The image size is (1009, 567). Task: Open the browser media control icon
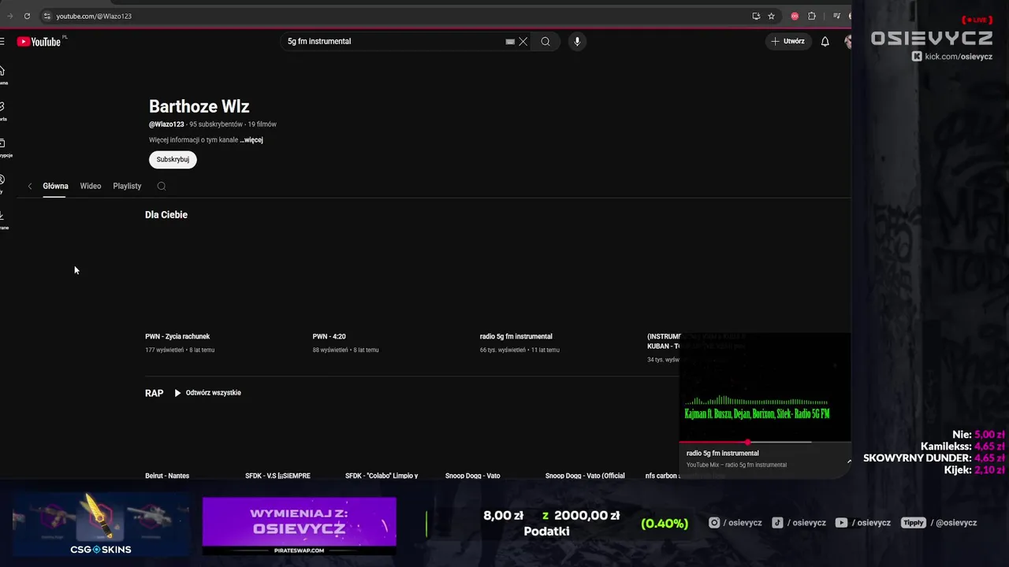click(x=835, y=16)
